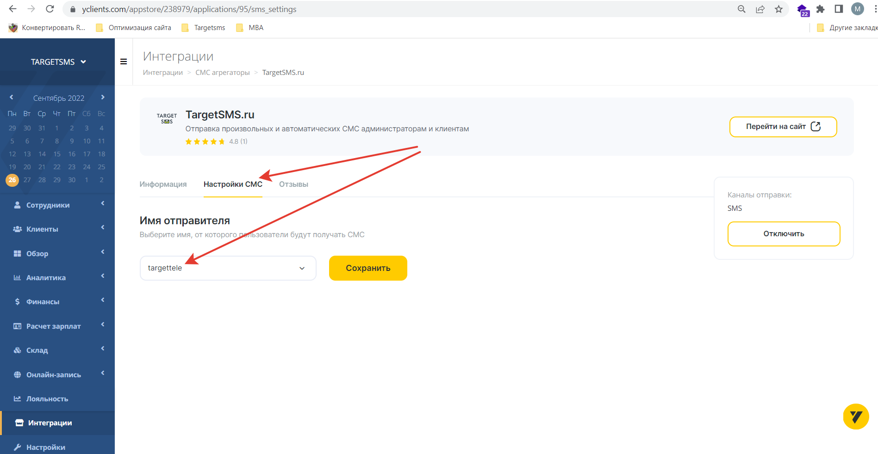The width and height of the screenshot is (878, 454).
Task: Expand Онлайн-запись submenu chevron
Action: point(103,373)
